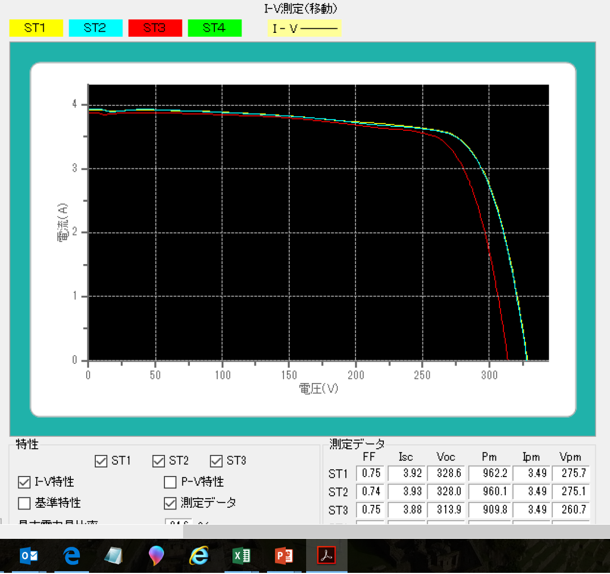Enable the 基準特性 checkbox
This screenshot has width=610, height=574.
(24, 503)
